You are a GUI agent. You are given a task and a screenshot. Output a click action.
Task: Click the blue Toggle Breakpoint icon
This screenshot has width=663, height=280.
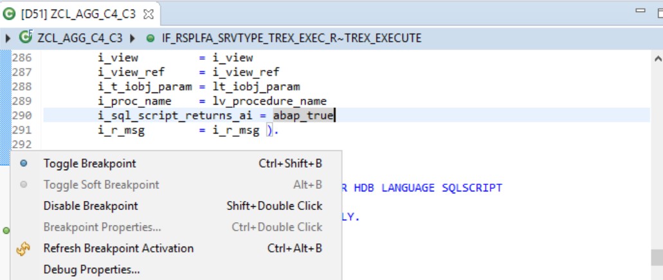point(24,164)
